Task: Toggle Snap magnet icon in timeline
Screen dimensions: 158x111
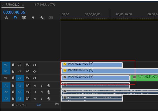Action: coord(15,18)
